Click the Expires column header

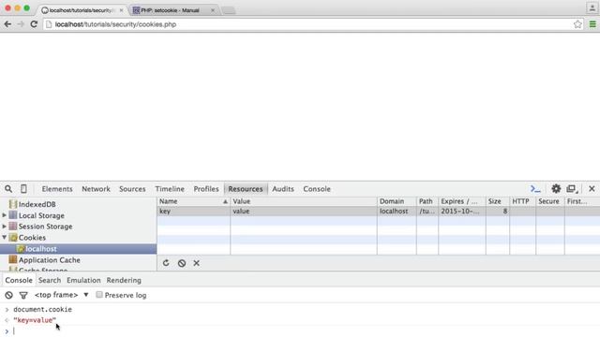click(462, 201)
